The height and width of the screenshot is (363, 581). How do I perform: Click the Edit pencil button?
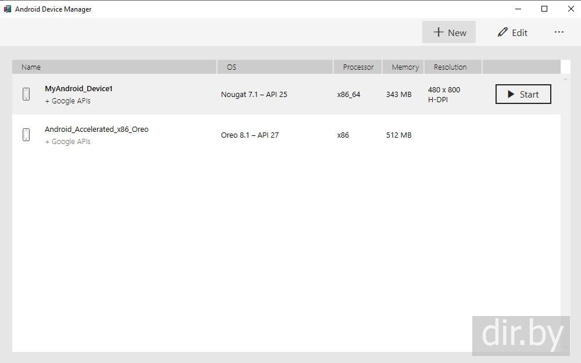(512, 32)
